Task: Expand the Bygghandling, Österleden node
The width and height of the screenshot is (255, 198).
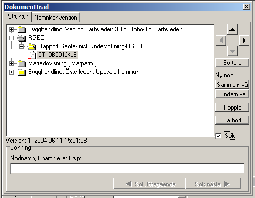Action: click(11, 72)
